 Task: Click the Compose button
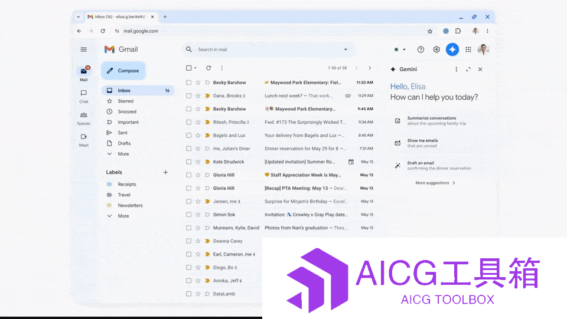[123, 70]
